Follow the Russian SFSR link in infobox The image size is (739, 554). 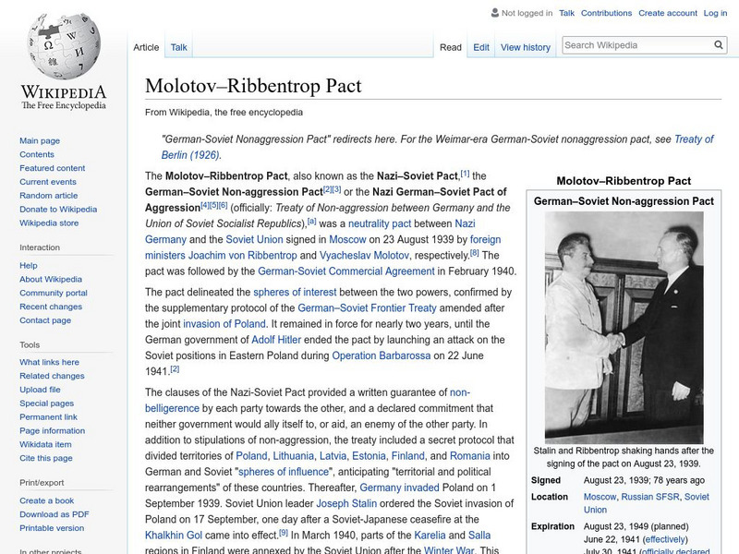650,497
